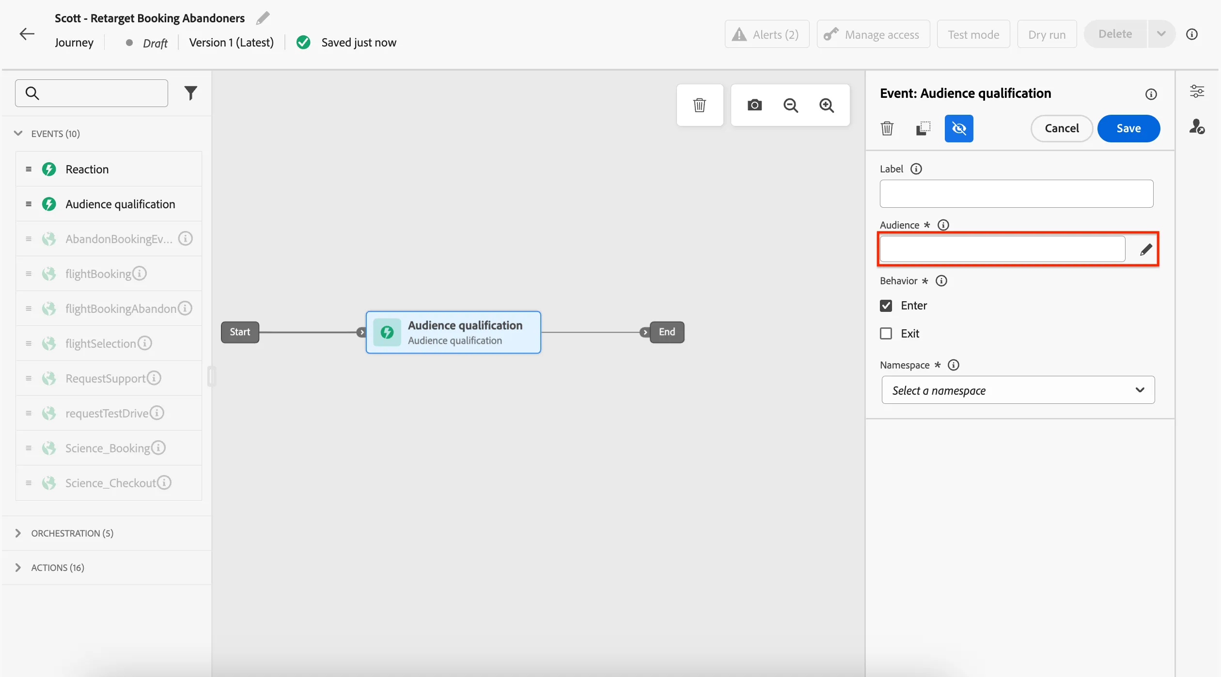Screen dimensions: 1221x677
Task: Show info for the AbandonBookingEv event
Action: (186, 238)
